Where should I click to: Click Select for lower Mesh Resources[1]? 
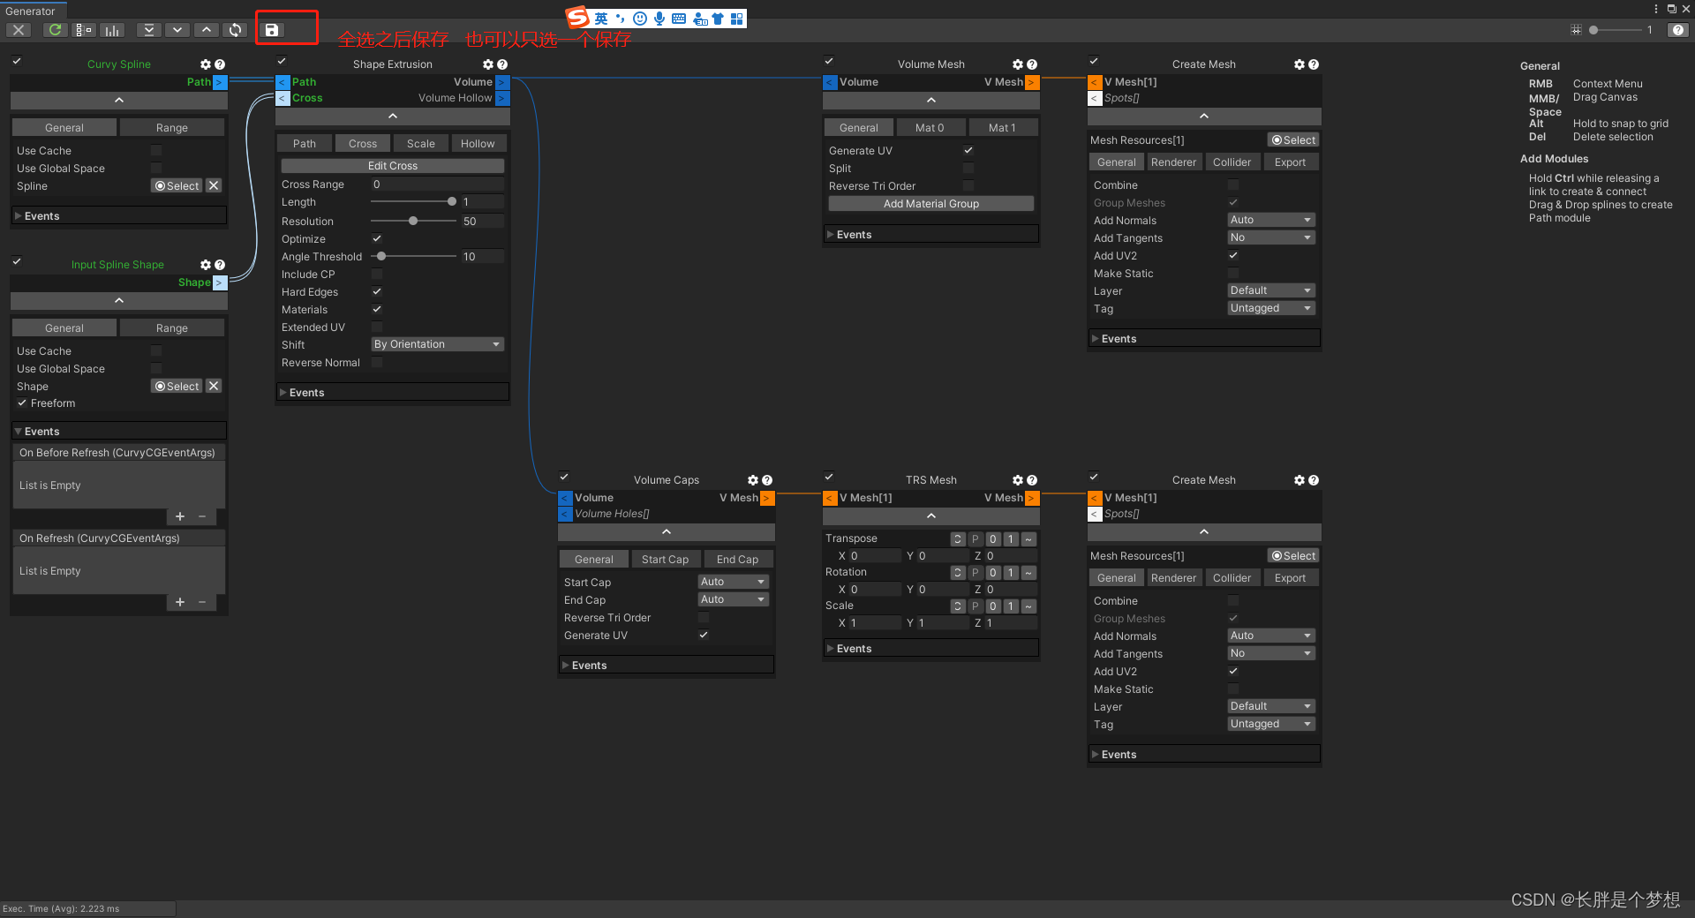pyautogui.click(x=1293, y=555)
